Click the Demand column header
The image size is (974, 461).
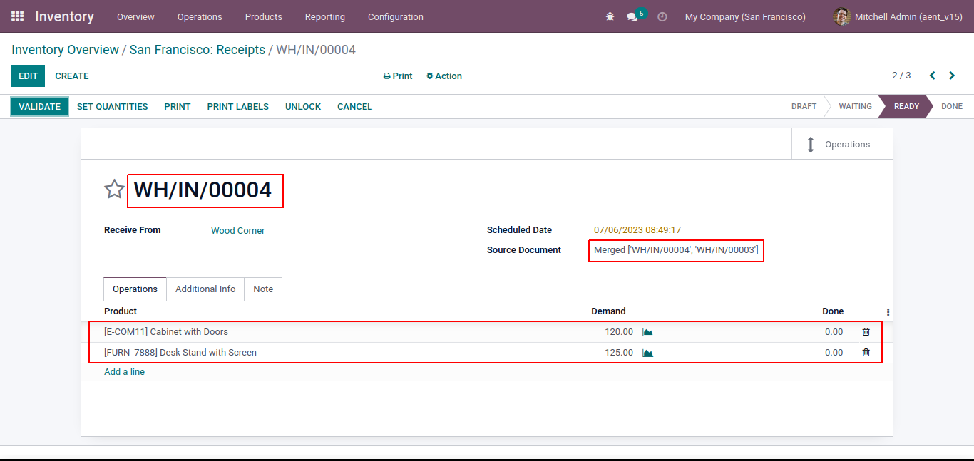(x=608, y=311)
